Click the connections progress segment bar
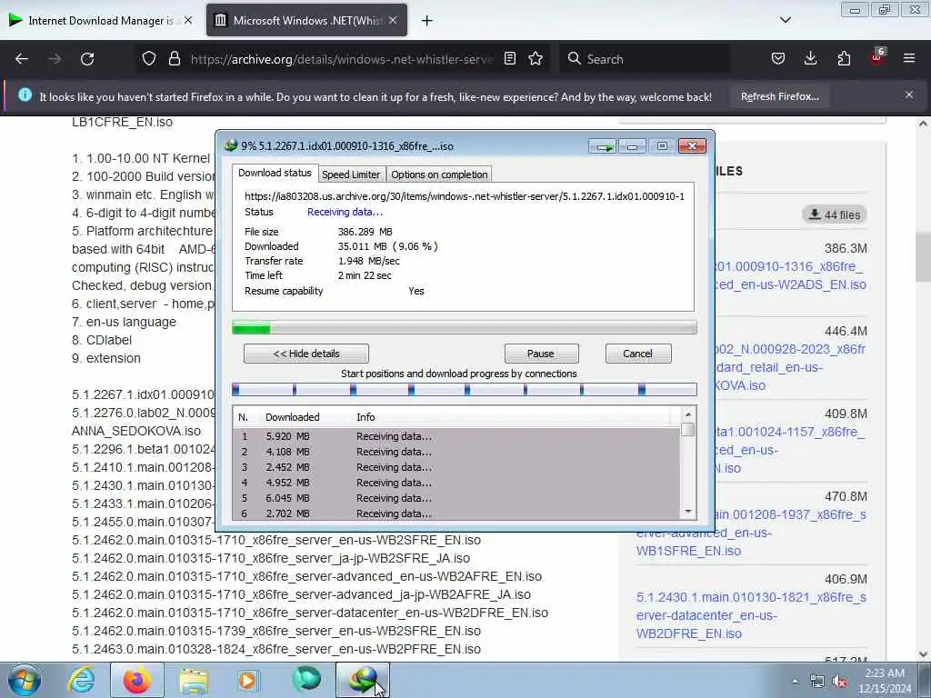This screenshot has height=698, width=931. click(465, 389)
